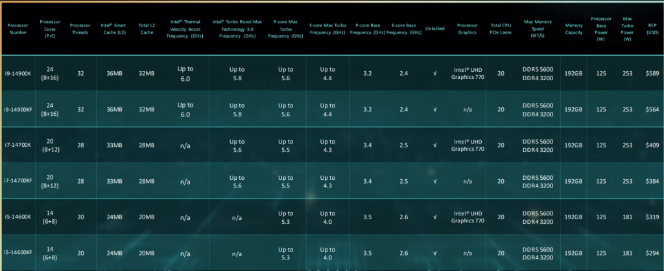Click the 181 max turbo power for i5-14600K
The height and width of the screenshot is (271, 664).
(x=628, y=217)
